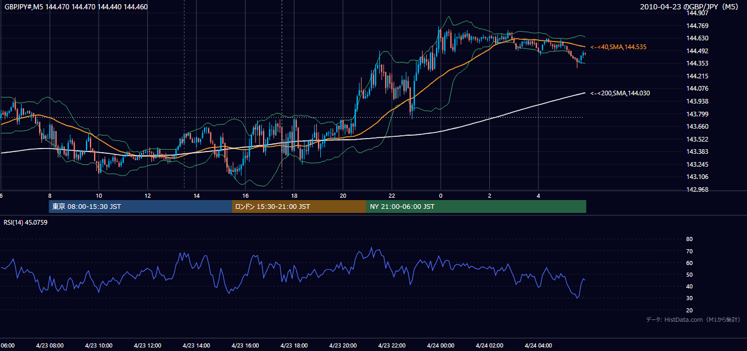Screen dimensions: 747x351
Task: Click price axis label 144.076
Action: pos(697,88)
